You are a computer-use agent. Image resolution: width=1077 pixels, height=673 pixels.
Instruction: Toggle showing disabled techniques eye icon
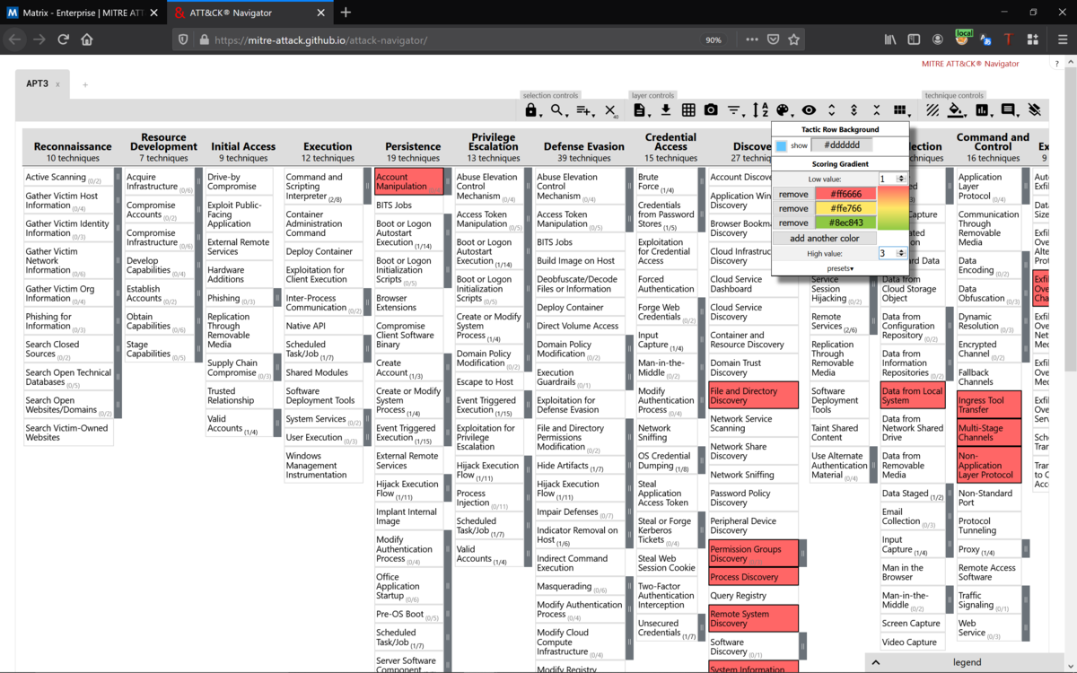(809, 110)
